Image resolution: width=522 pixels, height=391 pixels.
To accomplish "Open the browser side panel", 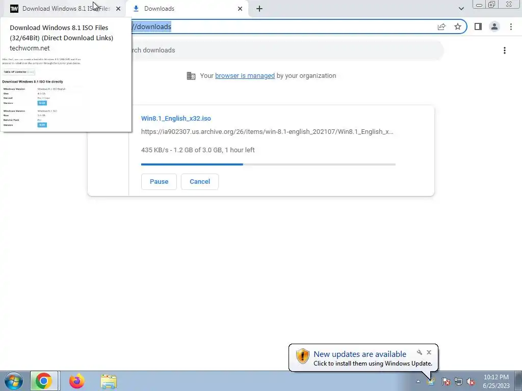I will 478,26.
